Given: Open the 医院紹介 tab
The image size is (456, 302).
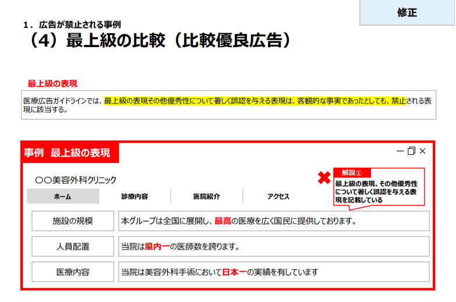Looking at the screenshot, I should pyautogui.click(x=207, y=197).
